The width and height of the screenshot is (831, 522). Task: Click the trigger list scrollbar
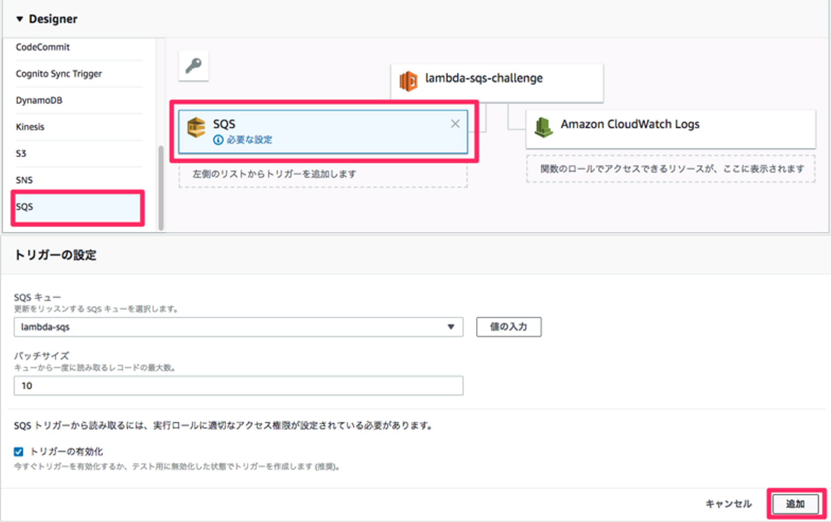coord(161,188)
